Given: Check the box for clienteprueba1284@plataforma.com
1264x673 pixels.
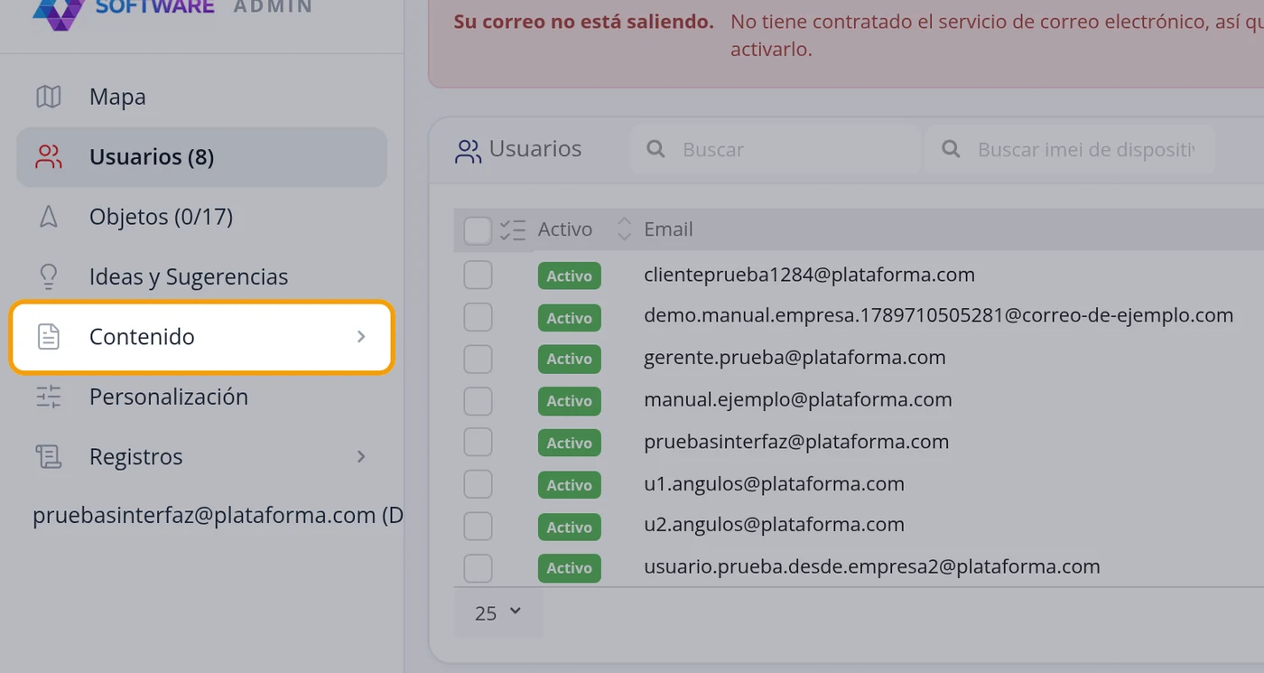Looking at the screenshot, I should click(x=478, y=275).
